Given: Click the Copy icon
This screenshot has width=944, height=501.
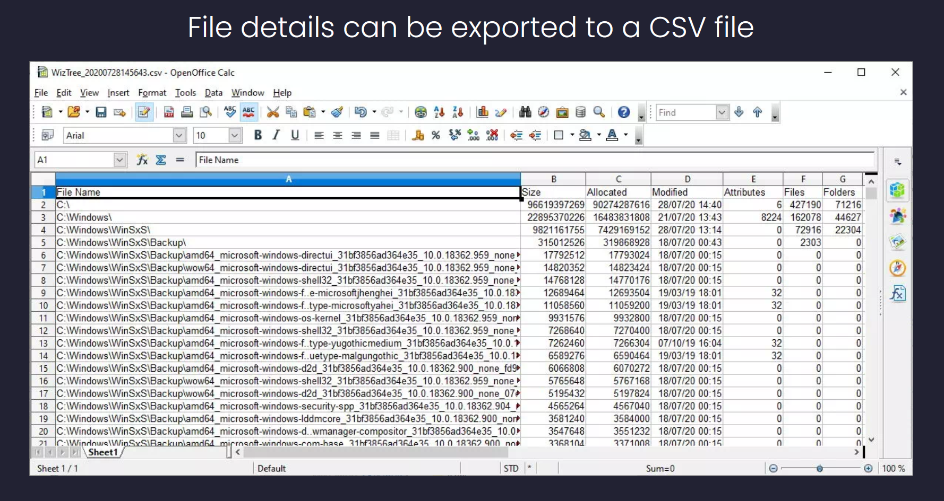Looking at the screenshot, I should pyautogui.click(x=291, y=112).
